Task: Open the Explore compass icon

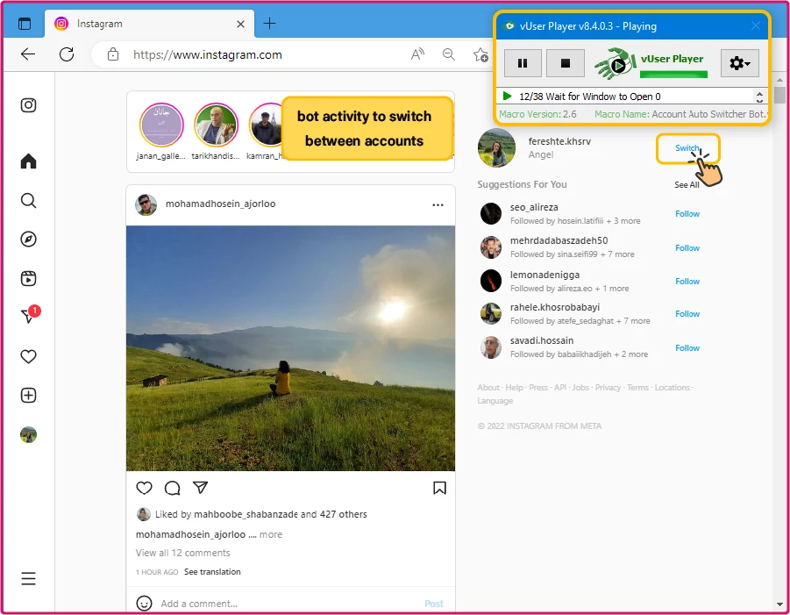Action: (28, 239)
